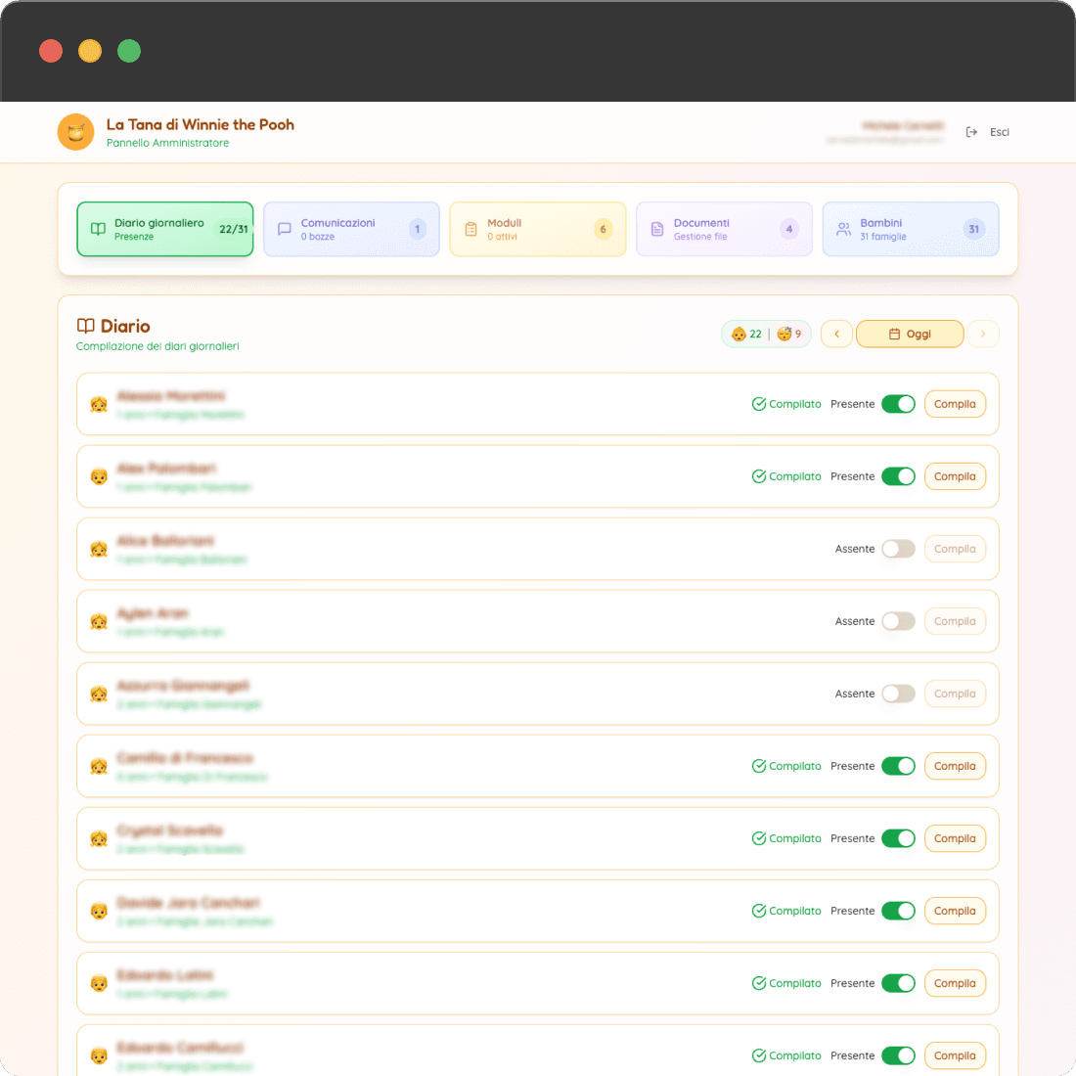Click the speech bubble icon in Comunicazioni
The height and width of the screenshot is (1076, 1076).
(285, 229)
